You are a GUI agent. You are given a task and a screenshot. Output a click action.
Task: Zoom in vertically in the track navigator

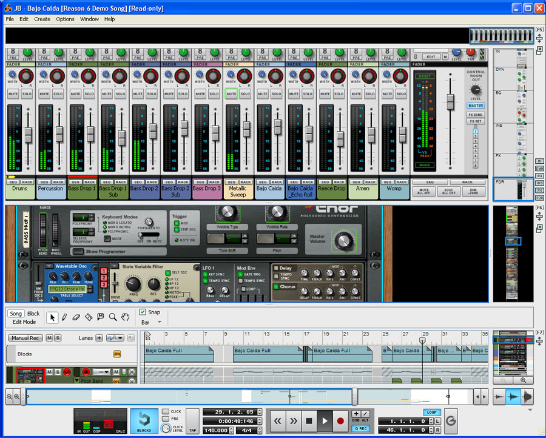523,380
